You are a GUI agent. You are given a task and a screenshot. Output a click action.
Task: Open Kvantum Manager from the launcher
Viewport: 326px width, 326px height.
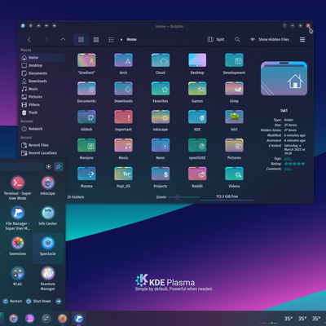tap(48, 278)
